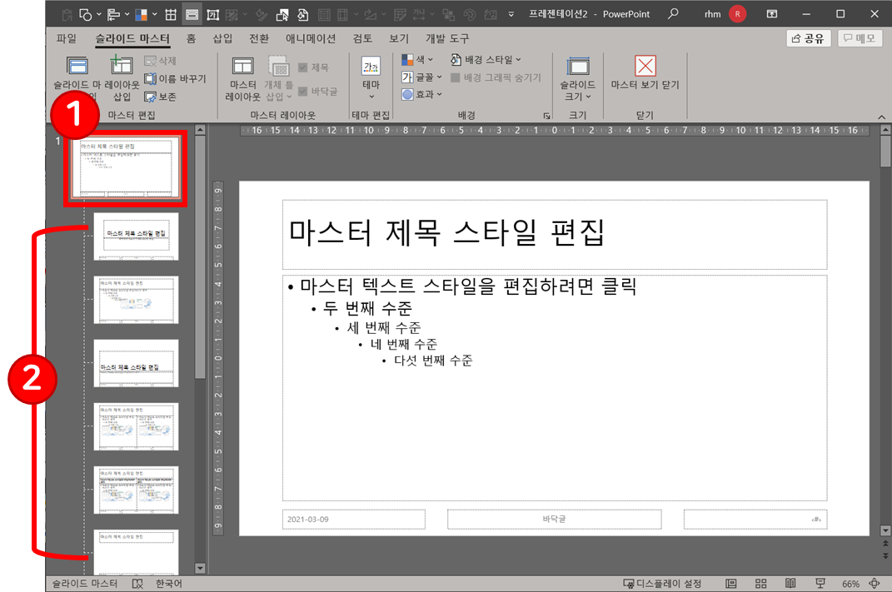Open 디스플레이 설정 in the status bar
The image size is (892, 592).
(661, 583)
